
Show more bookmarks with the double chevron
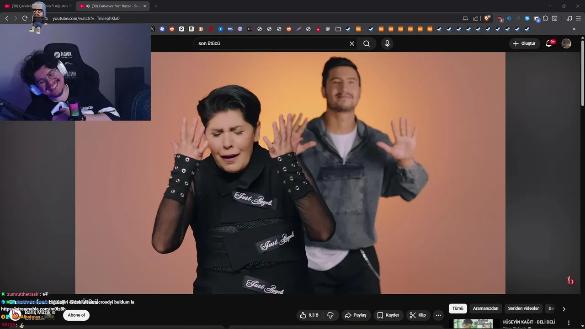point(574,29)
